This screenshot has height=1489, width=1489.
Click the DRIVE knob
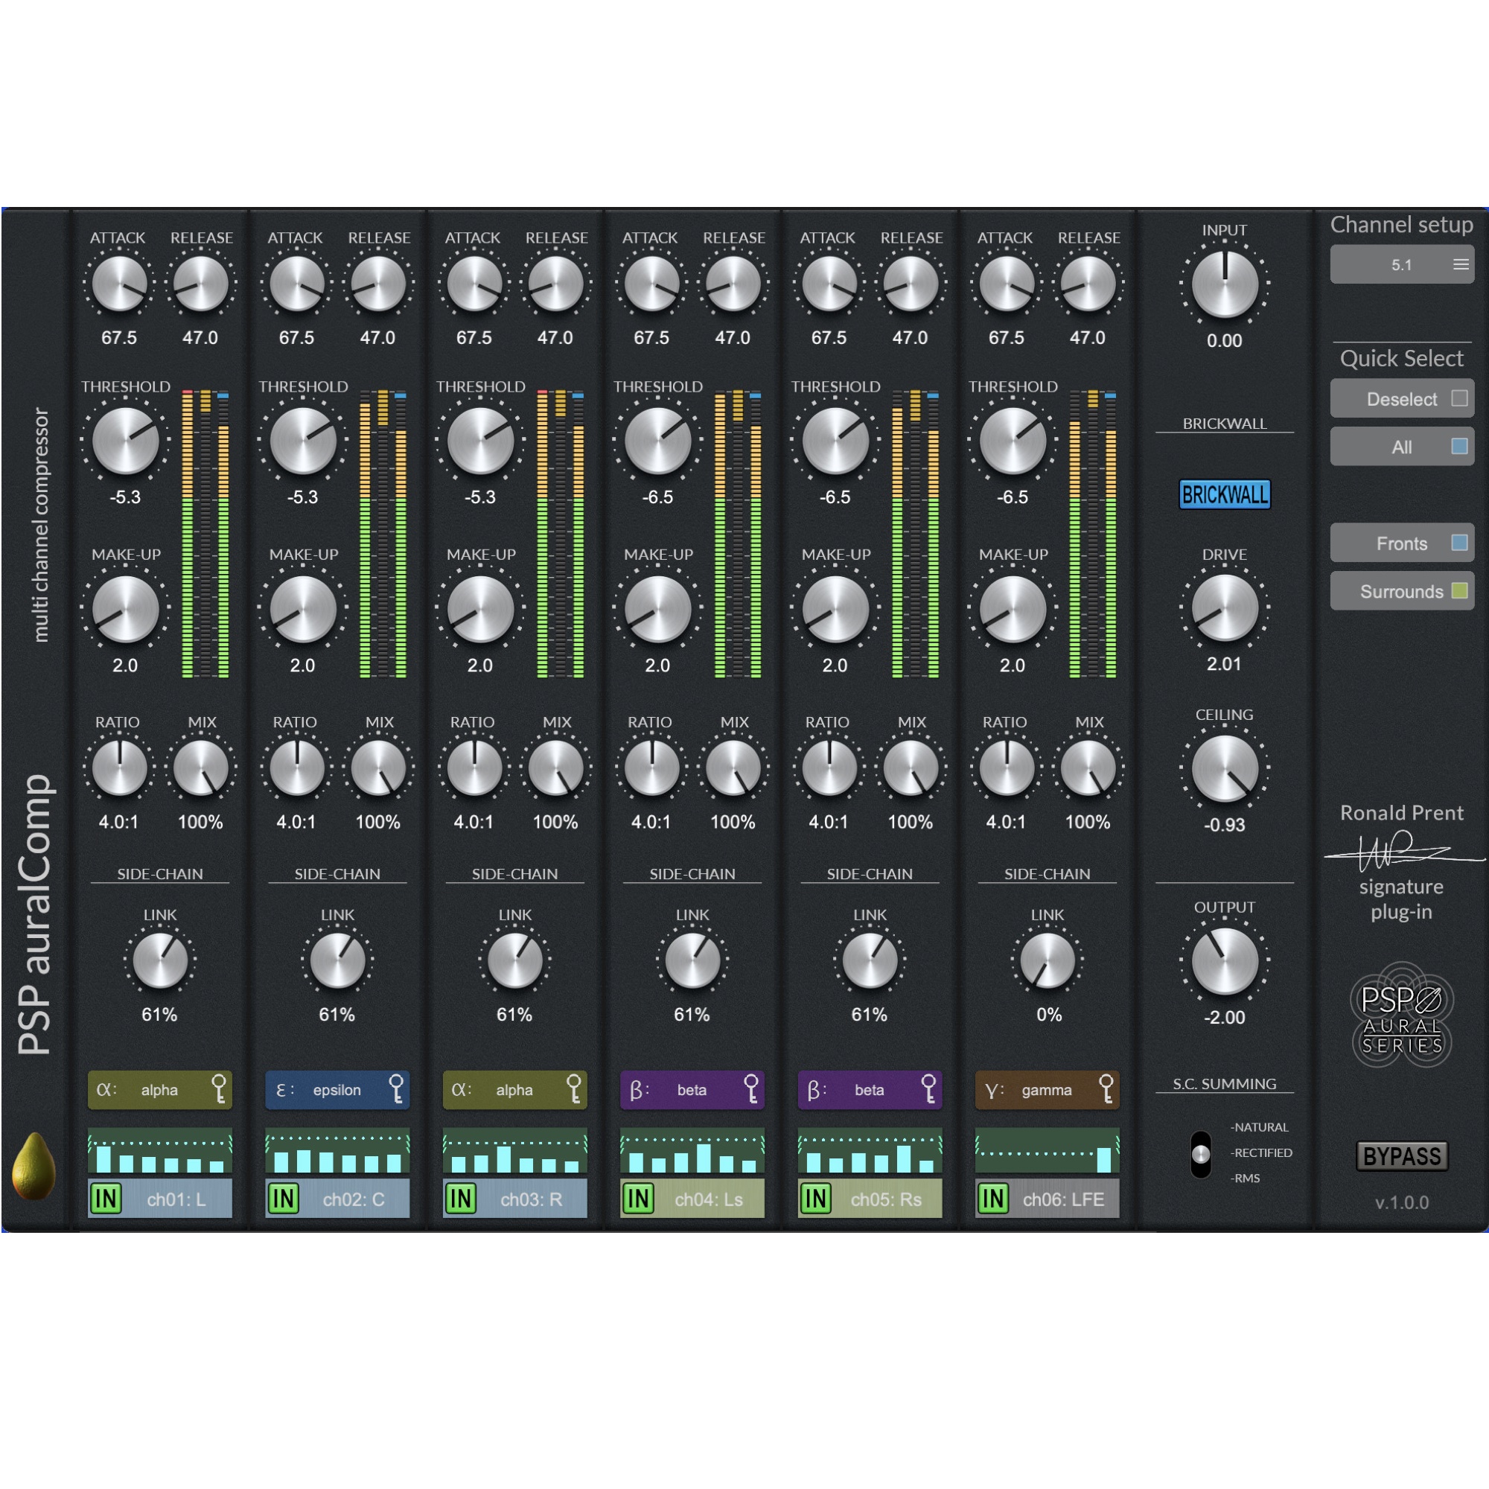click(x=1224, y=608)
